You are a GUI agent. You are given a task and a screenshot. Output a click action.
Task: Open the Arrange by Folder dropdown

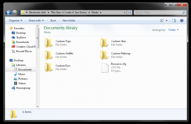pos(173,30)
